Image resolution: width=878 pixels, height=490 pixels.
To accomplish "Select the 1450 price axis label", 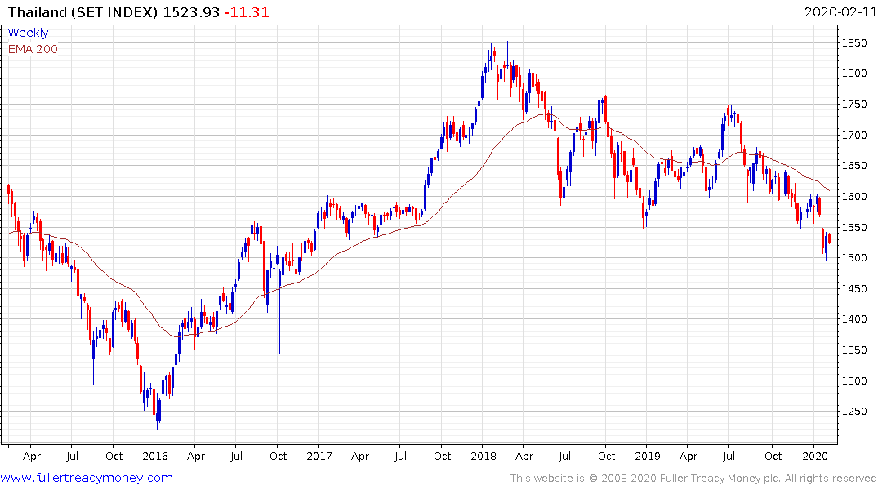I will click(854, 289).
